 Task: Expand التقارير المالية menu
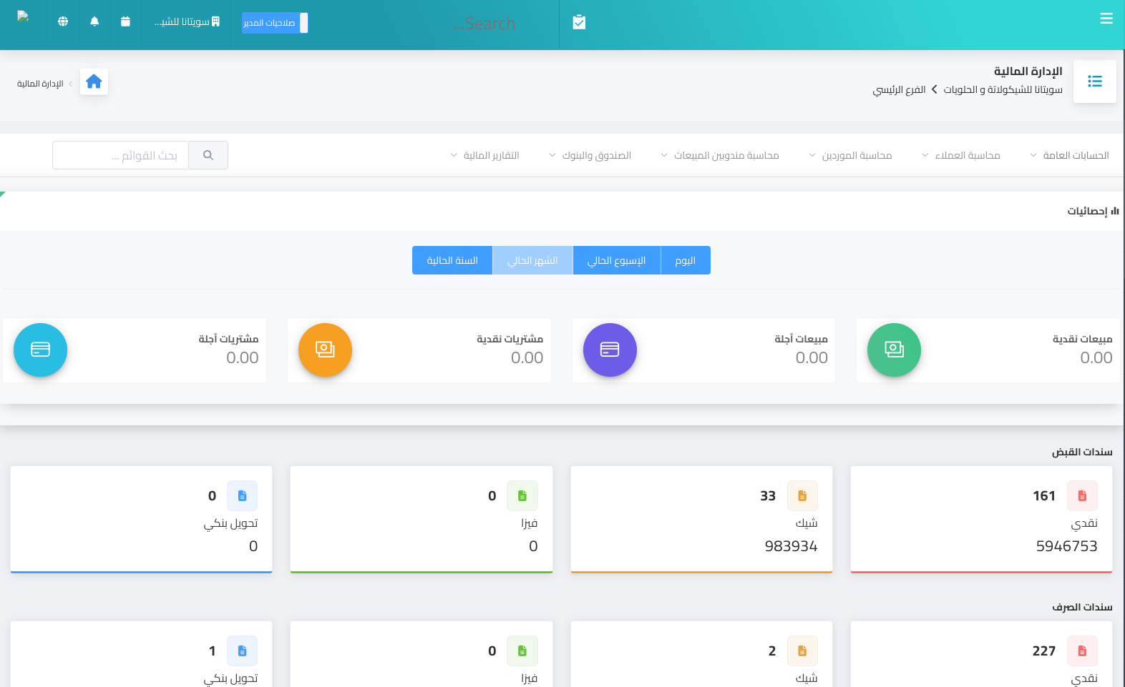click(x=484, y=155)
